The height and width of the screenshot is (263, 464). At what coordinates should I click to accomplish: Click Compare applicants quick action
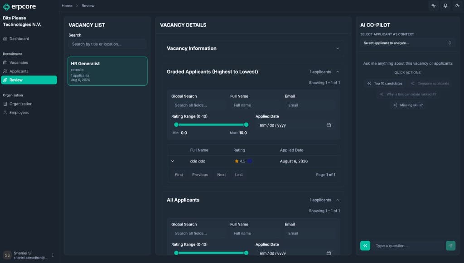tap(430, 83)
